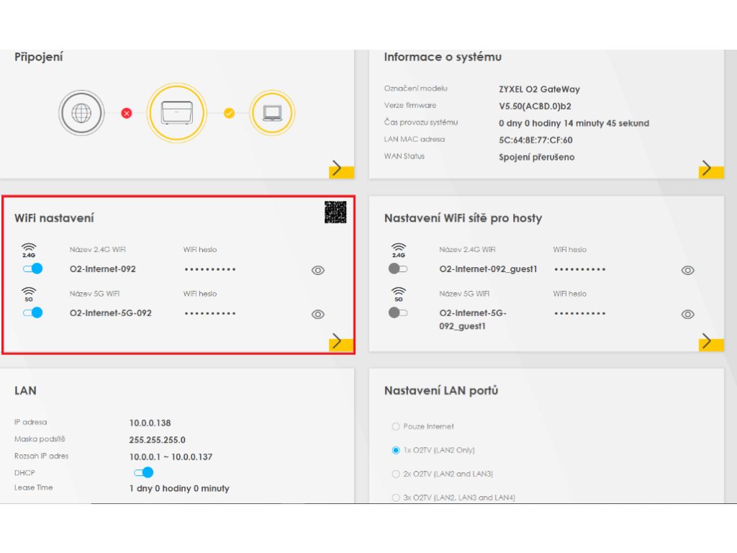Viewport: 737px width, 553px height.
Task: Disable the O2-Internet-092 2.4G WiFi switch
Action: [33, 269]
